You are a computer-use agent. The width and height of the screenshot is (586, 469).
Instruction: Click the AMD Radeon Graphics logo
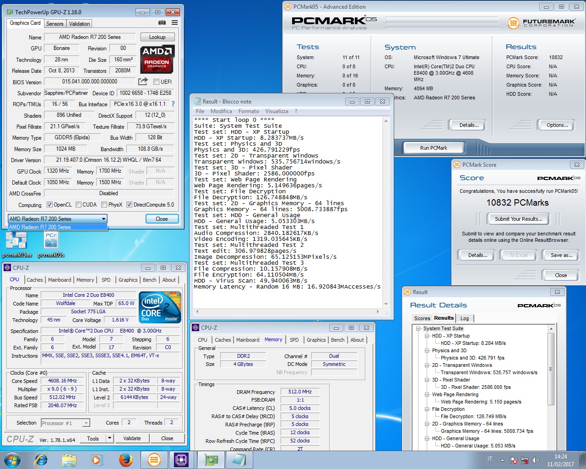[157, 60]
